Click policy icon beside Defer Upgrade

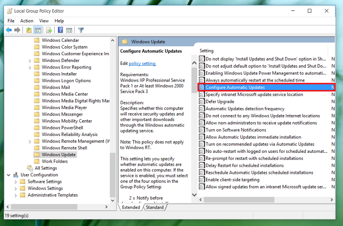(202, 102)
